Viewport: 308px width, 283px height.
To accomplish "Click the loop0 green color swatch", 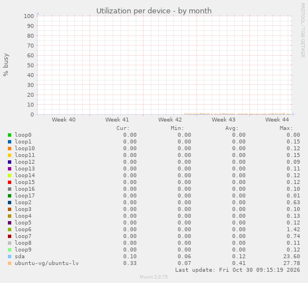I will coord(10,135).
